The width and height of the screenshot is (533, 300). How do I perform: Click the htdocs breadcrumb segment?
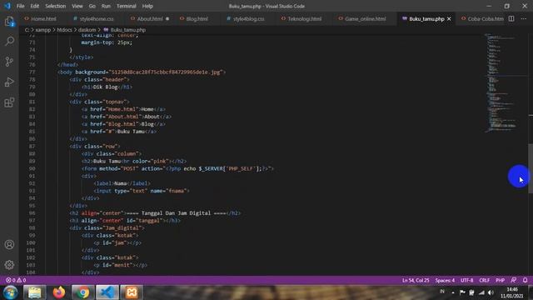click(64, 30)
